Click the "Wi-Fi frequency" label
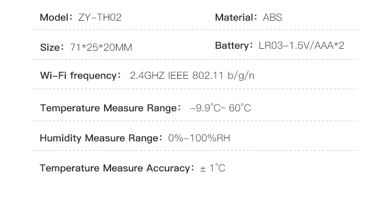The image size is (390, 198). tap(78, 76)
